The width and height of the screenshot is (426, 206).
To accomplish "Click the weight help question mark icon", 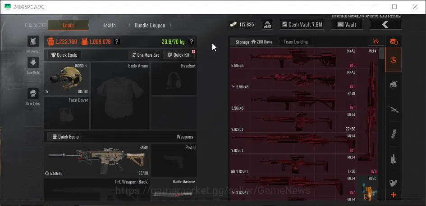I will pos(191,42).
